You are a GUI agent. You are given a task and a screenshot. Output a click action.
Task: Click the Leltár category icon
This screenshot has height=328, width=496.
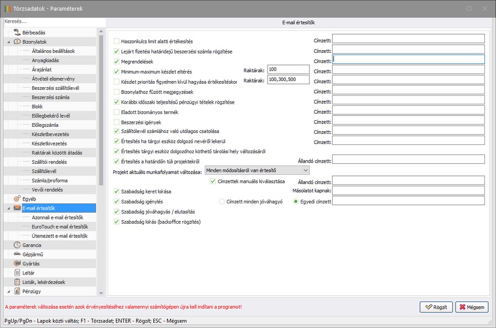click(x=17, y=273)
